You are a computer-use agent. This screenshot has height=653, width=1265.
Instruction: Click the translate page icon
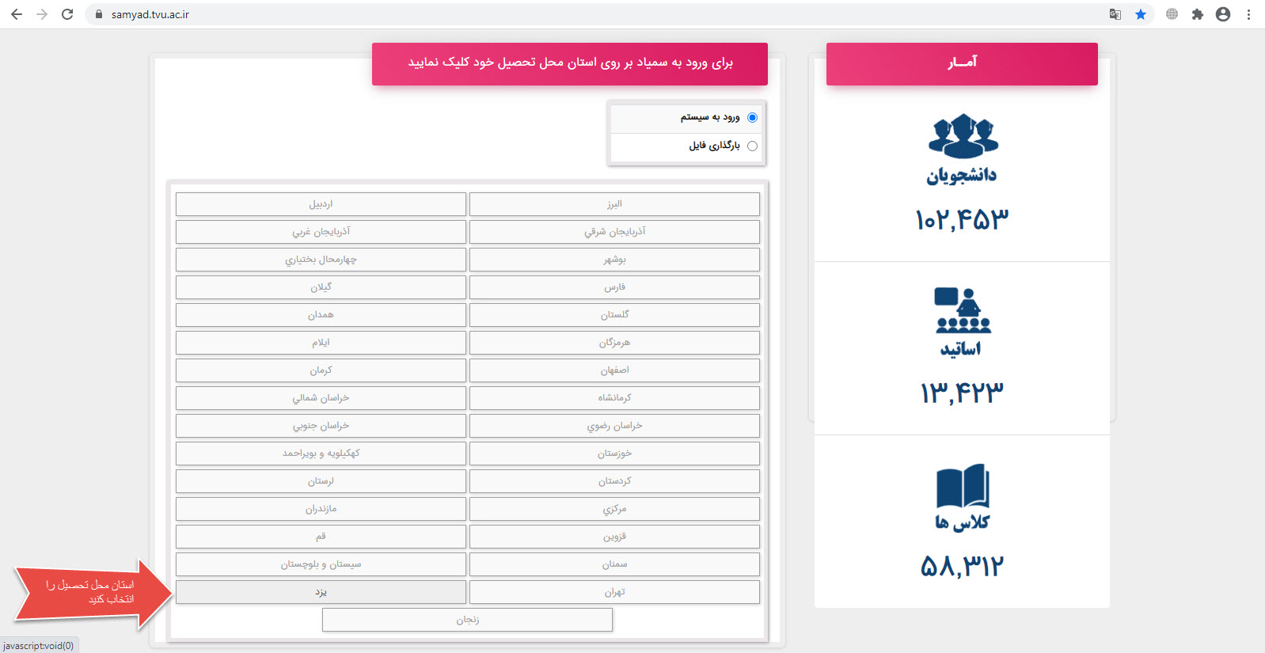pyautogui.click(x=1115, y=14)
